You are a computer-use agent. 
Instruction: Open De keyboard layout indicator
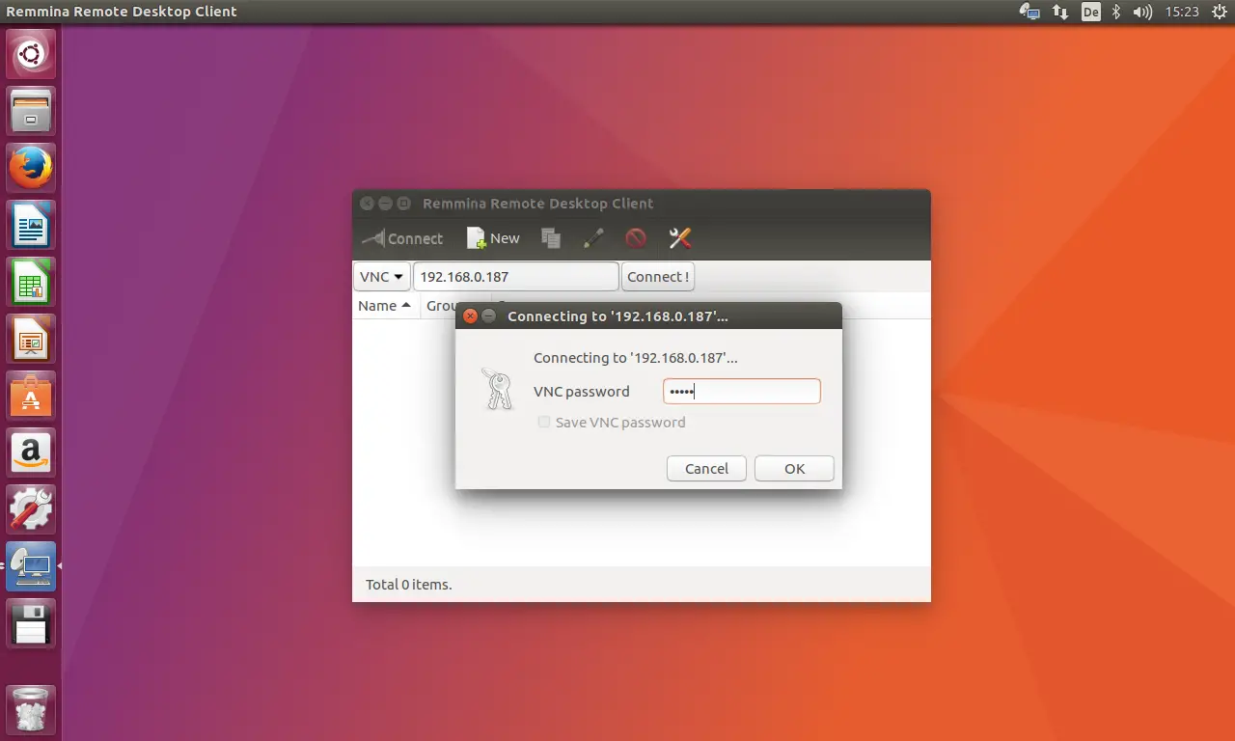click(1090, 12)
